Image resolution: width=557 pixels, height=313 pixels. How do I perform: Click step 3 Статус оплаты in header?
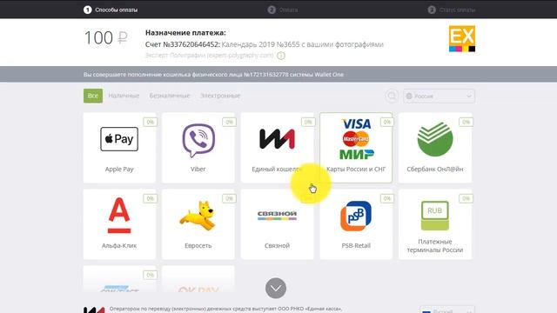[452, 10]
